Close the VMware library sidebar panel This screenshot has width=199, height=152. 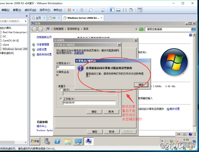[x=27, y=16]
